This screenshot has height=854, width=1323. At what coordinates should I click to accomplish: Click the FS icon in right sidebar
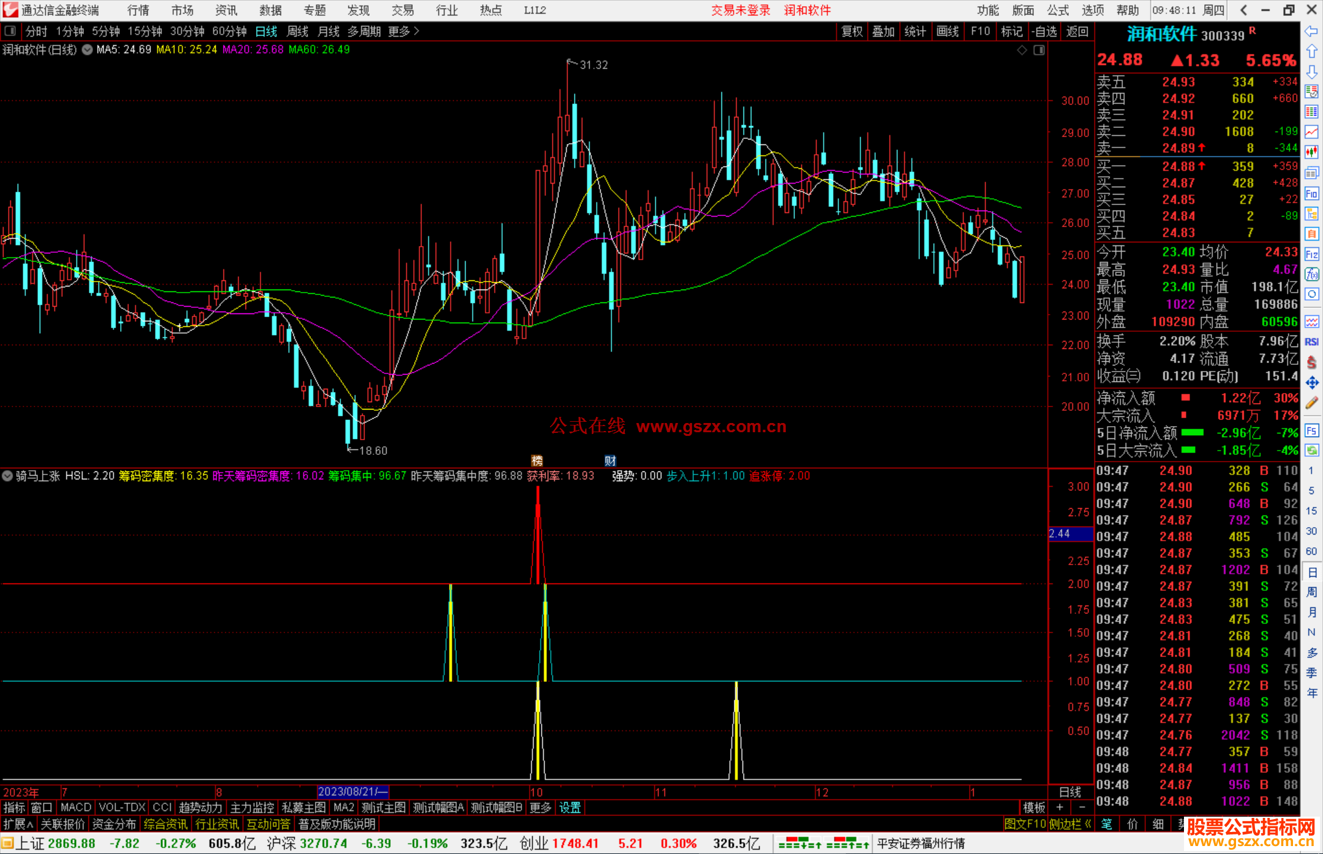coord(1311,430)
